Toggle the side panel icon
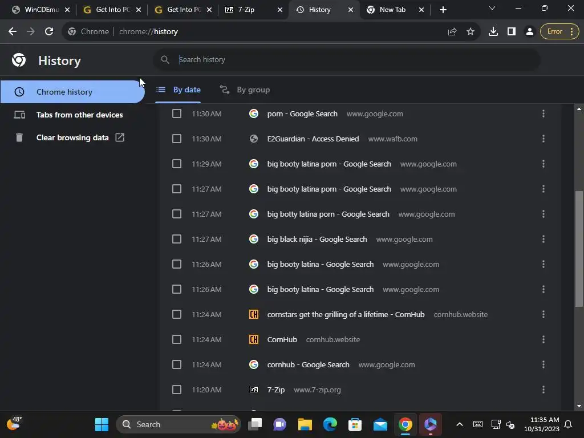Screen dimensions: 584x438 (x=512, y=32)
